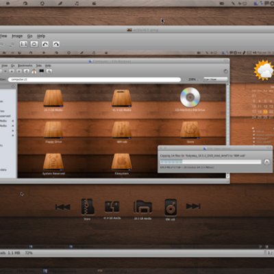Select highlighted day 19 in calendar widget

coord(265,112)
